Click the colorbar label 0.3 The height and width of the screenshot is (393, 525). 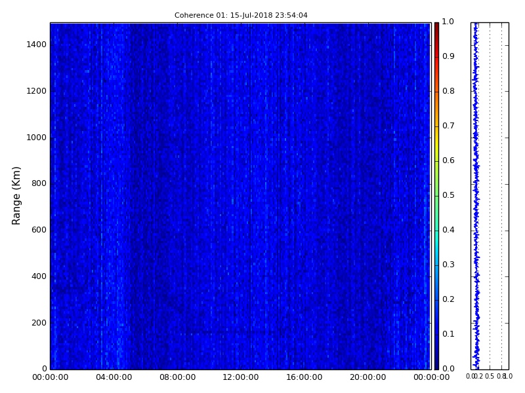pos(448,265)
